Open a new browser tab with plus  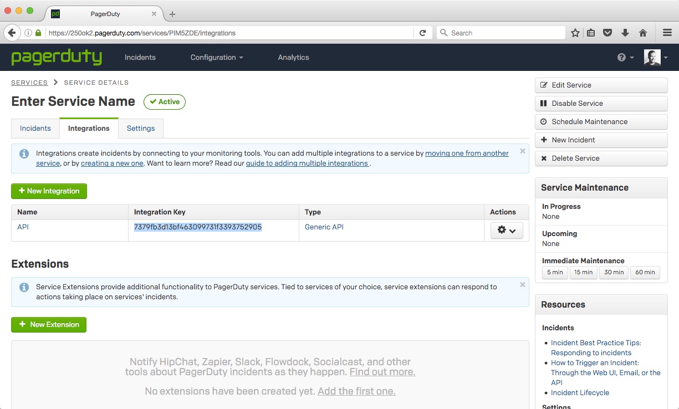point(172,14)
